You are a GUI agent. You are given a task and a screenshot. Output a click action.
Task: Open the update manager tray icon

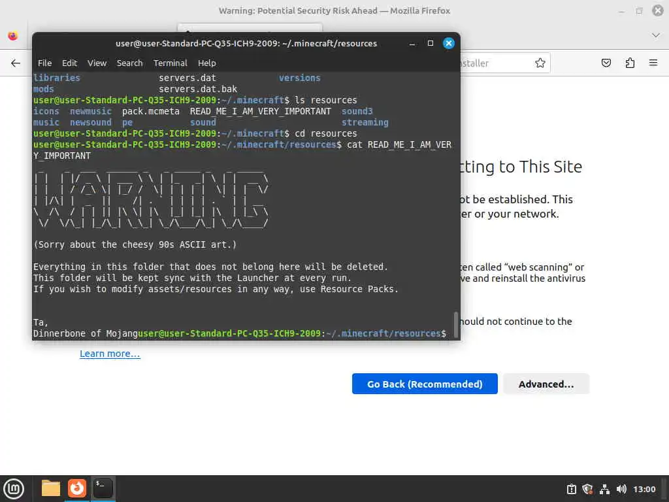[571, 489]
